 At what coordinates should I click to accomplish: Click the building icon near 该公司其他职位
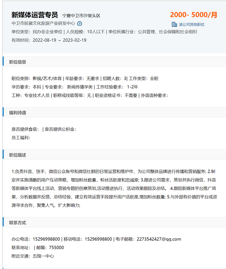(x=174, y=24)
